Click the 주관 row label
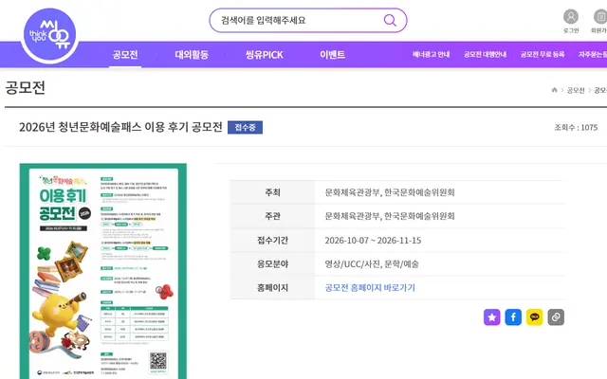The width and height of the screenshot is (607, 379). tap(272, 216)
